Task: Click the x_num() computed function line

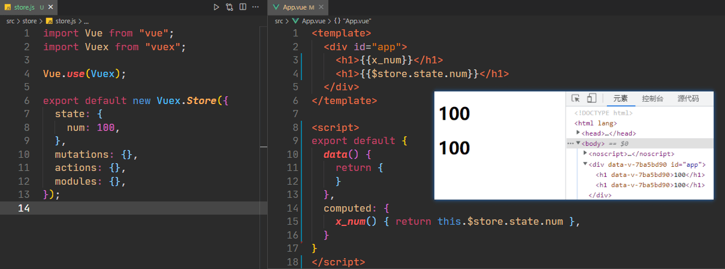Action: pyautogui.click(x=458, y=222)
